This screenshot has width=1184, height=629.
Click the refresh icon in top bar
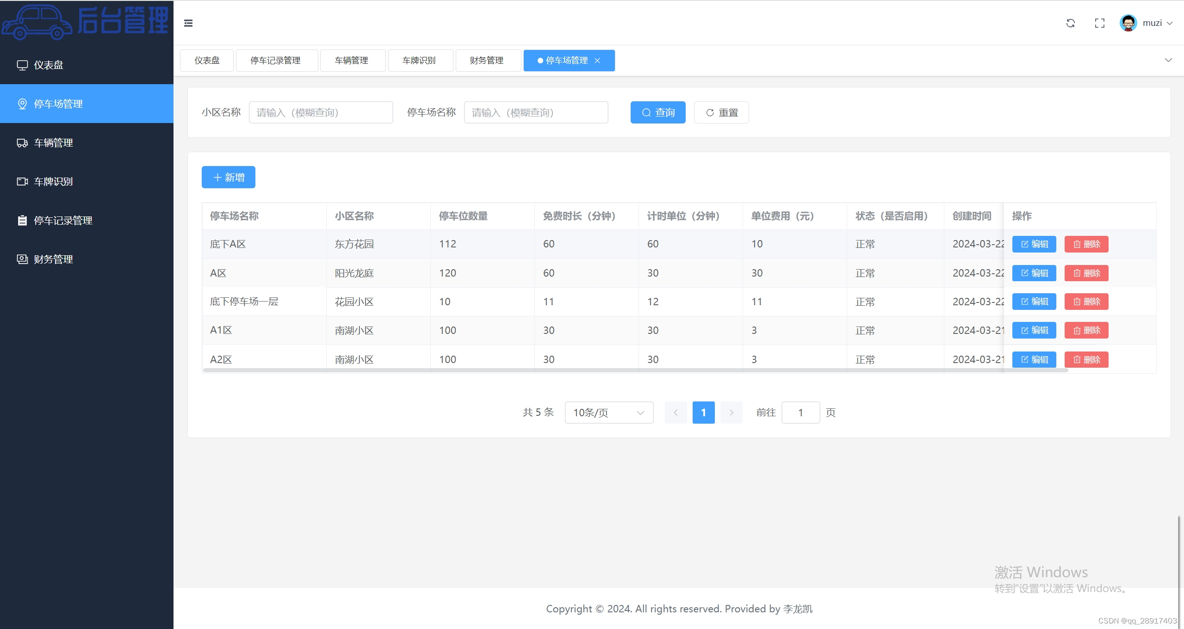(1070, 23)
